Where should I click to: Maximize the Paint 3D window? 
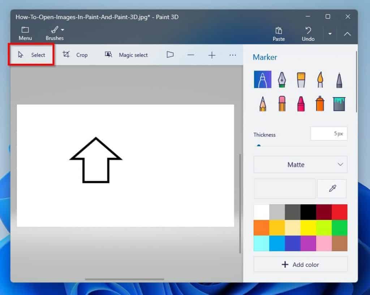point(327,17)
